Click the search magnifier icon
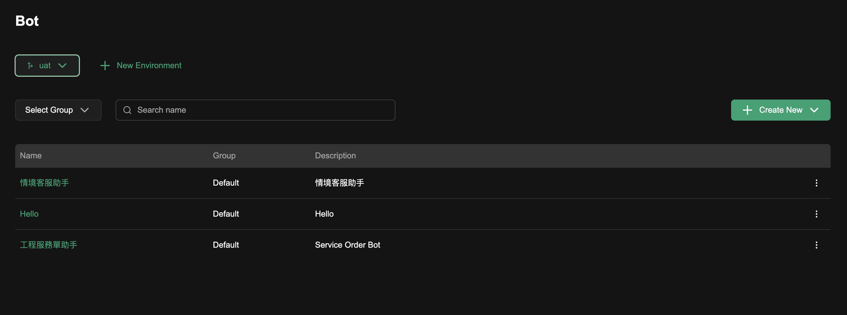 click(127, 110)
